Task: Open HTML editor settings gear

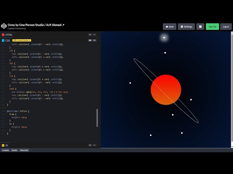Action: [90, 35]
